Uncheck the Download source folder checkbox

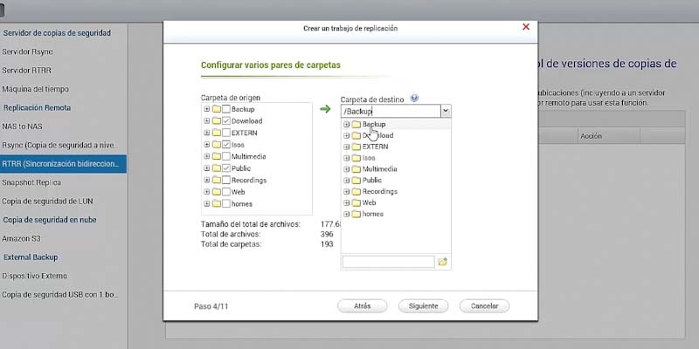pos(226,121)
